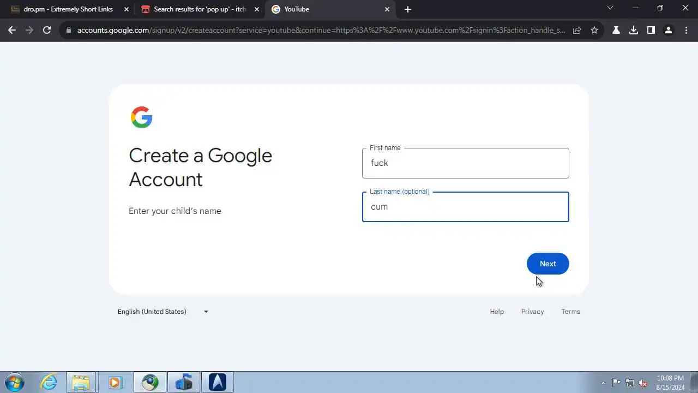Open a new browser tab
Viewport: 698px width, 393px height.
tap(408, 9)
